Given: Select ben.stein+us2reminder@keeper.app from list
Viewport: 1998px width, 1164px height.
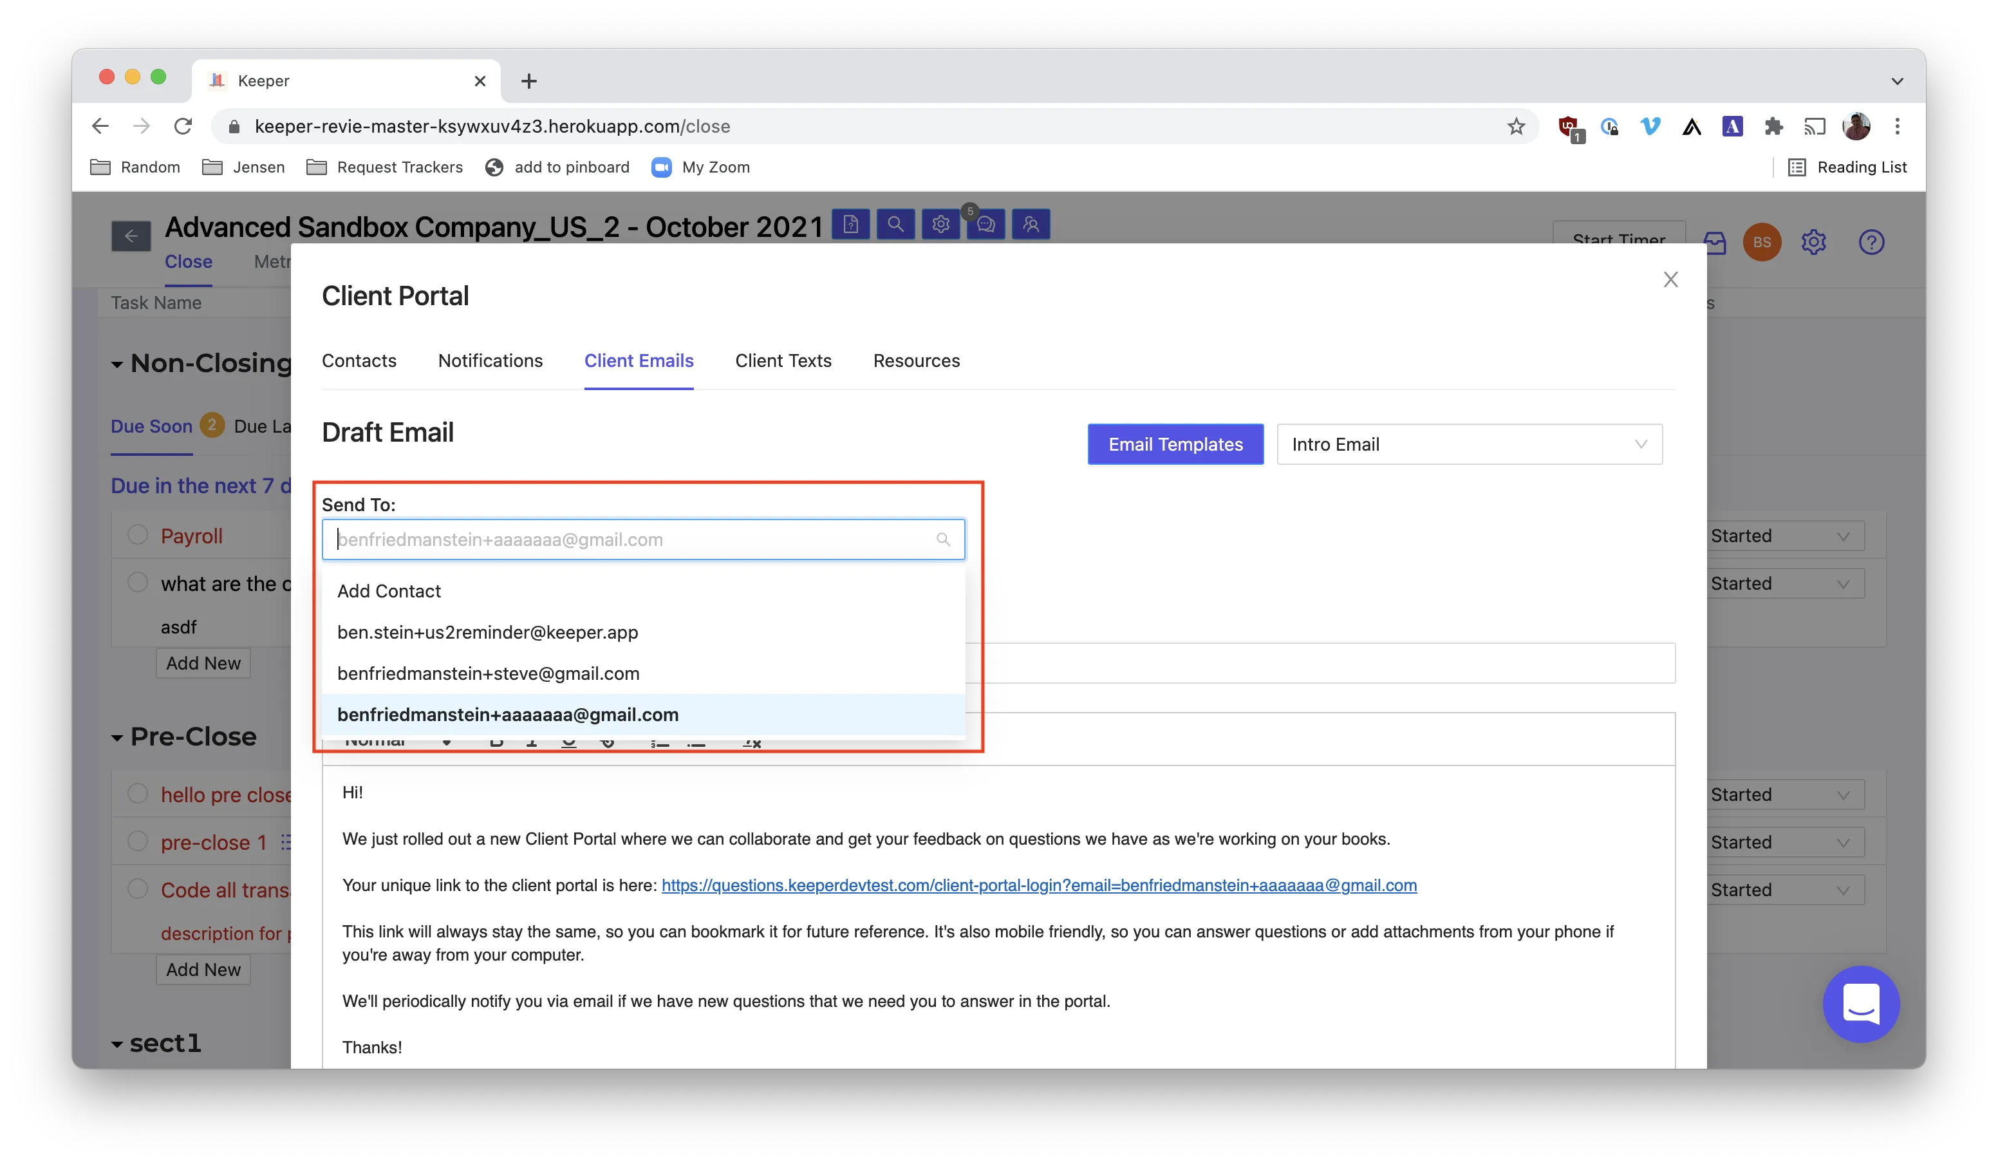Looking at the screenshot, I should pyautogui.click(x=643, y=632).
